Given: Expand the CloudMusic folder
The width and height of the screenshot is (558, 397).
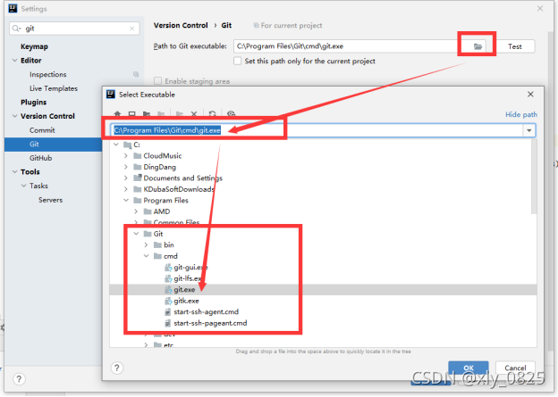Looking at the screenshot, I should (x=125, y=156).
